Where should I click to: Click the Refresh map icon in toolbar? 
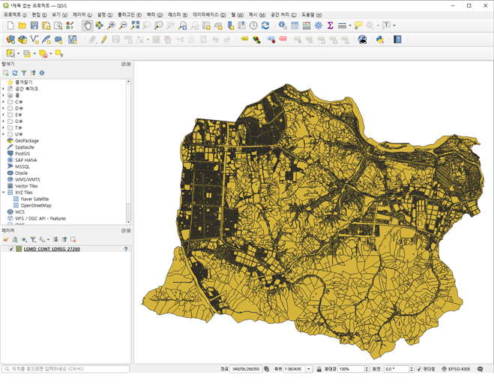click(x=265, y=25)
